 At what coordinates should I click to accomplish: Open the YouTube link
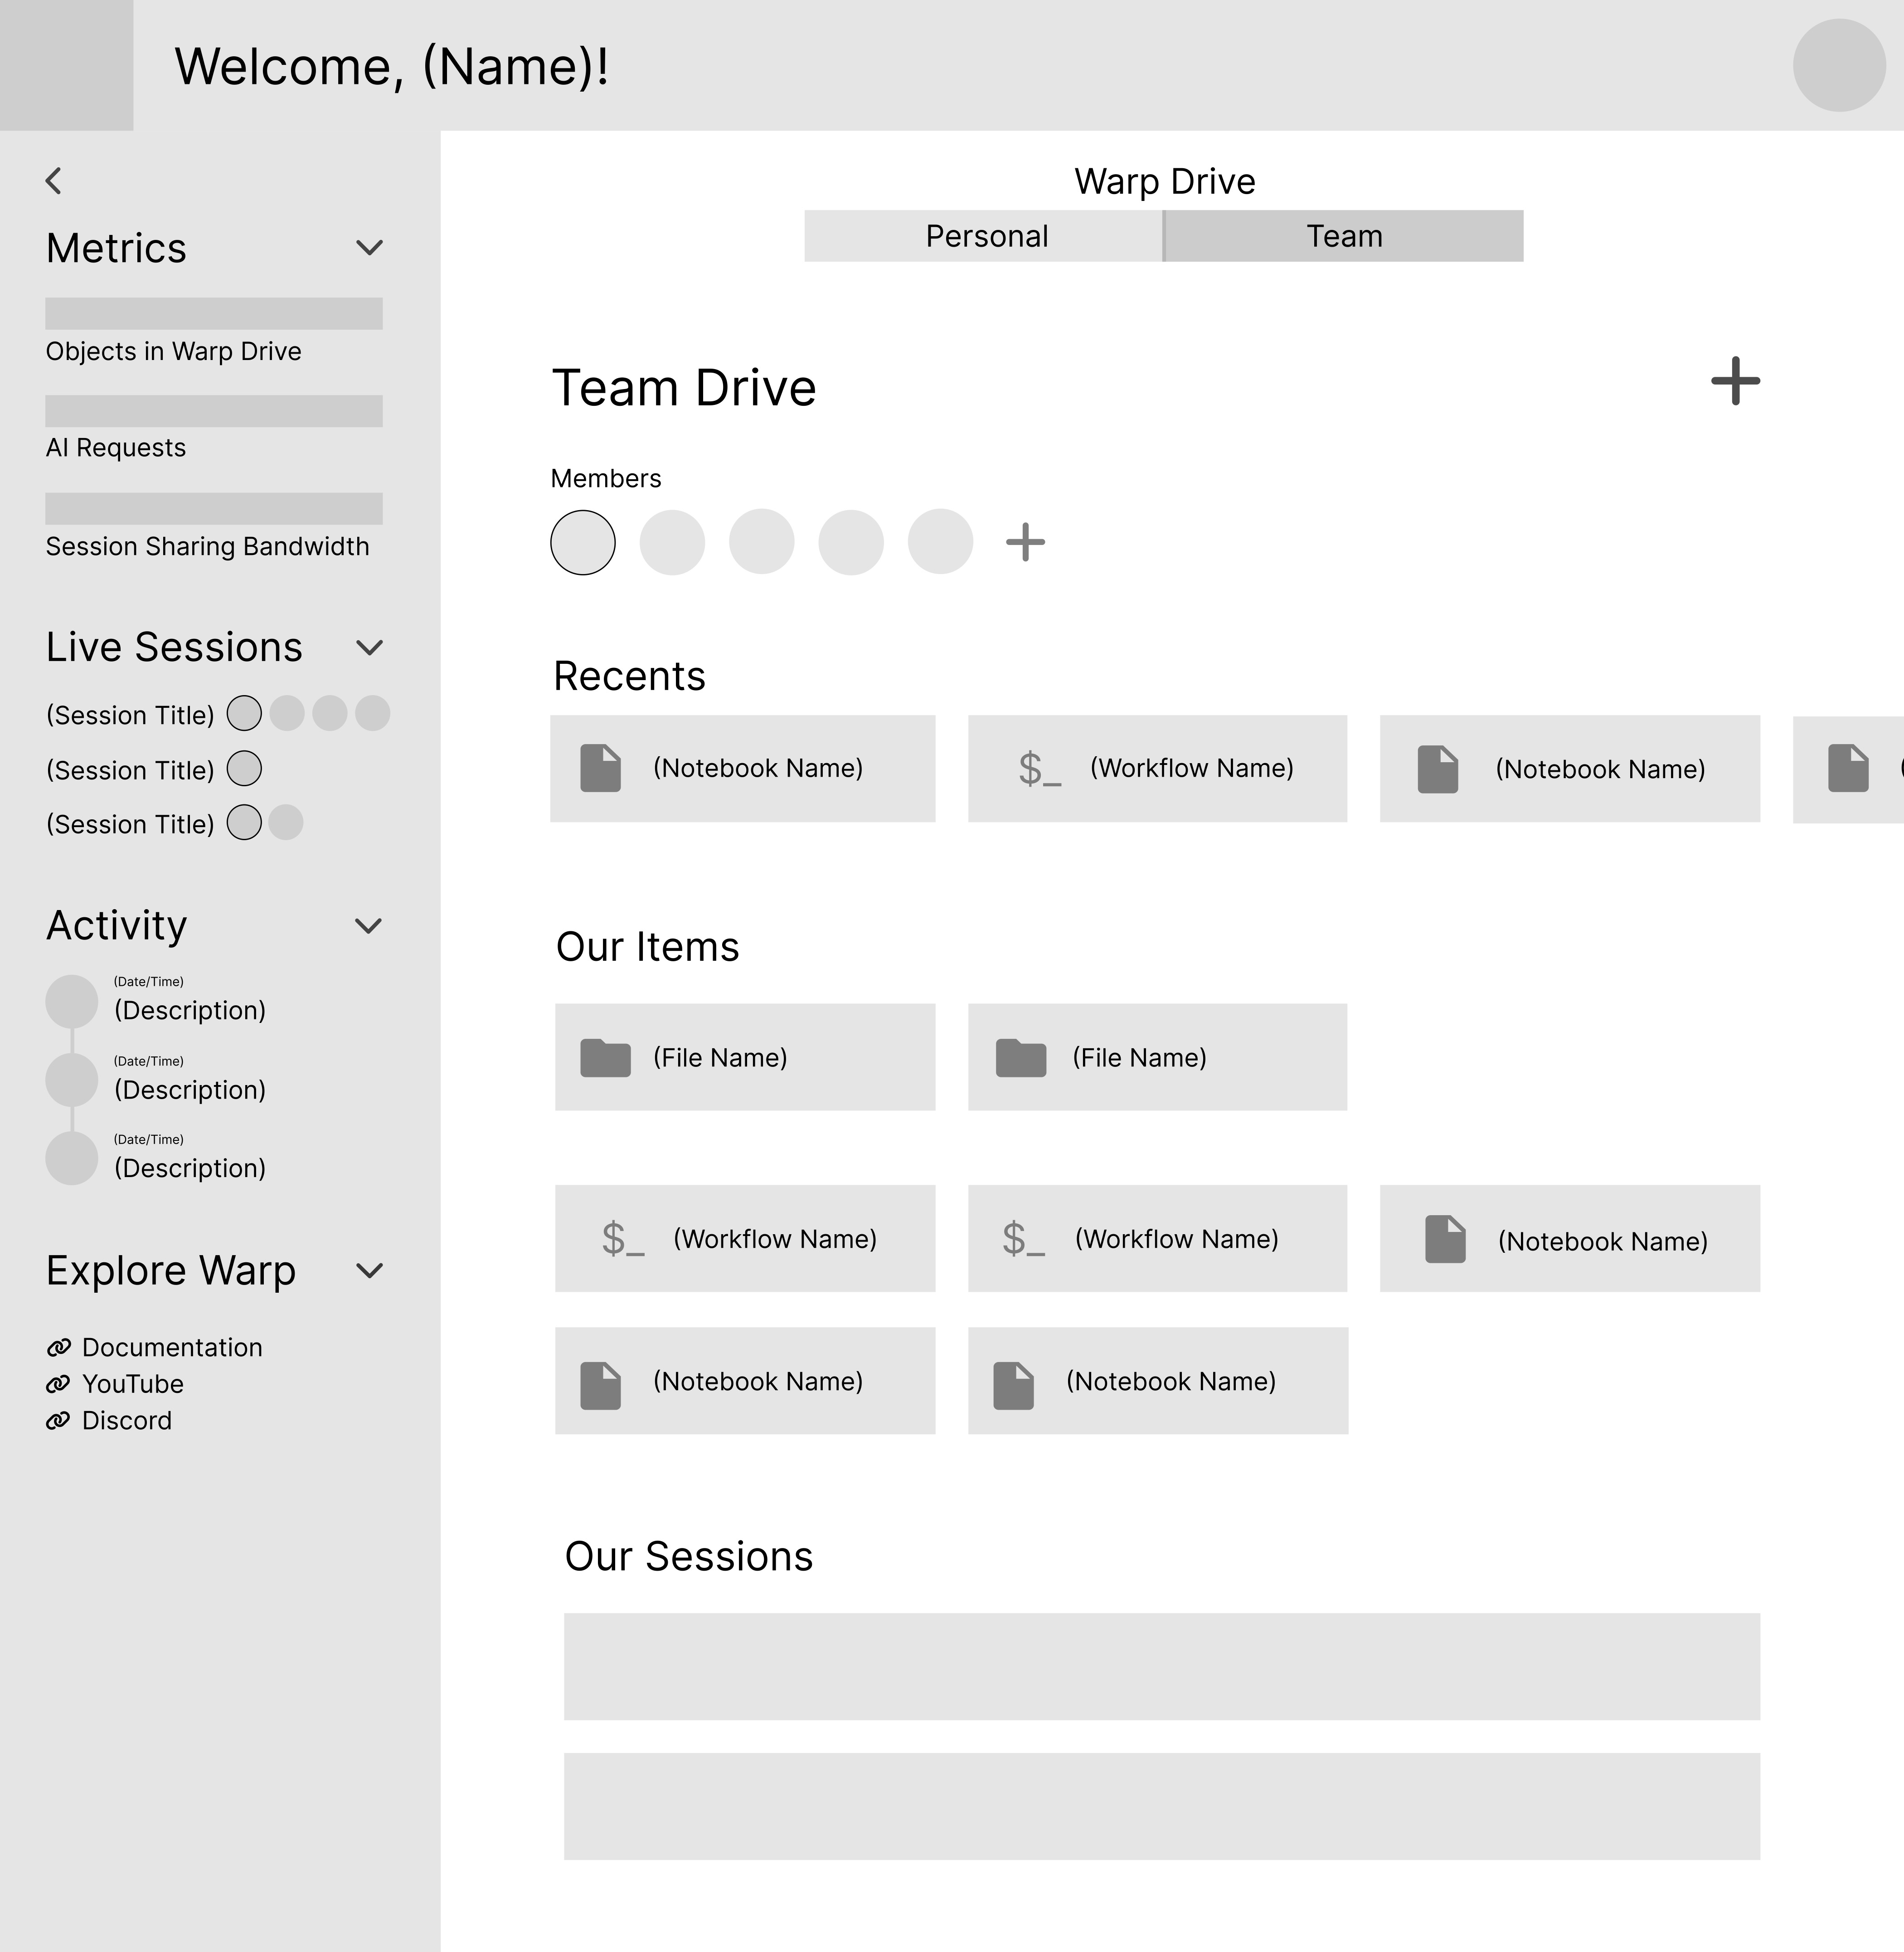132,1384
